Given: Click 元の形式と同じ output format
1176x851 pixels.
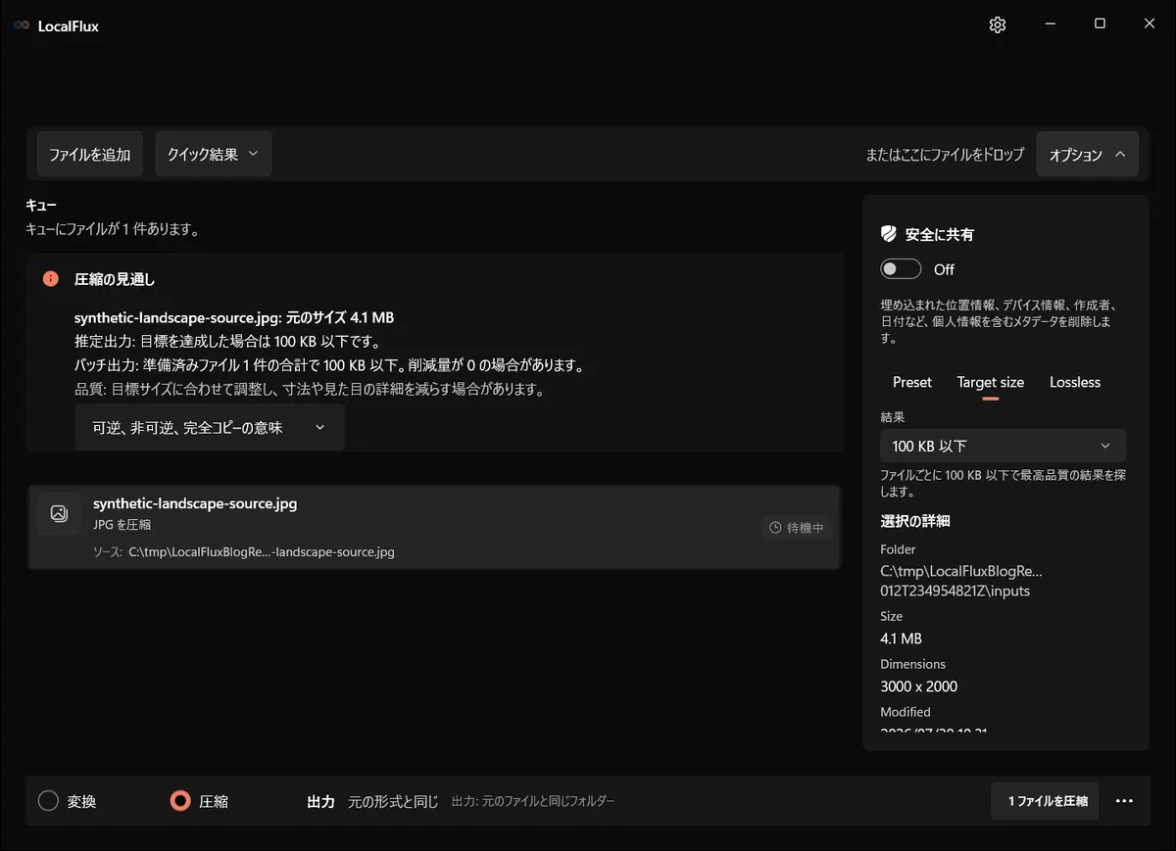Looking at the screenshot, I should [x=393, y=801].
